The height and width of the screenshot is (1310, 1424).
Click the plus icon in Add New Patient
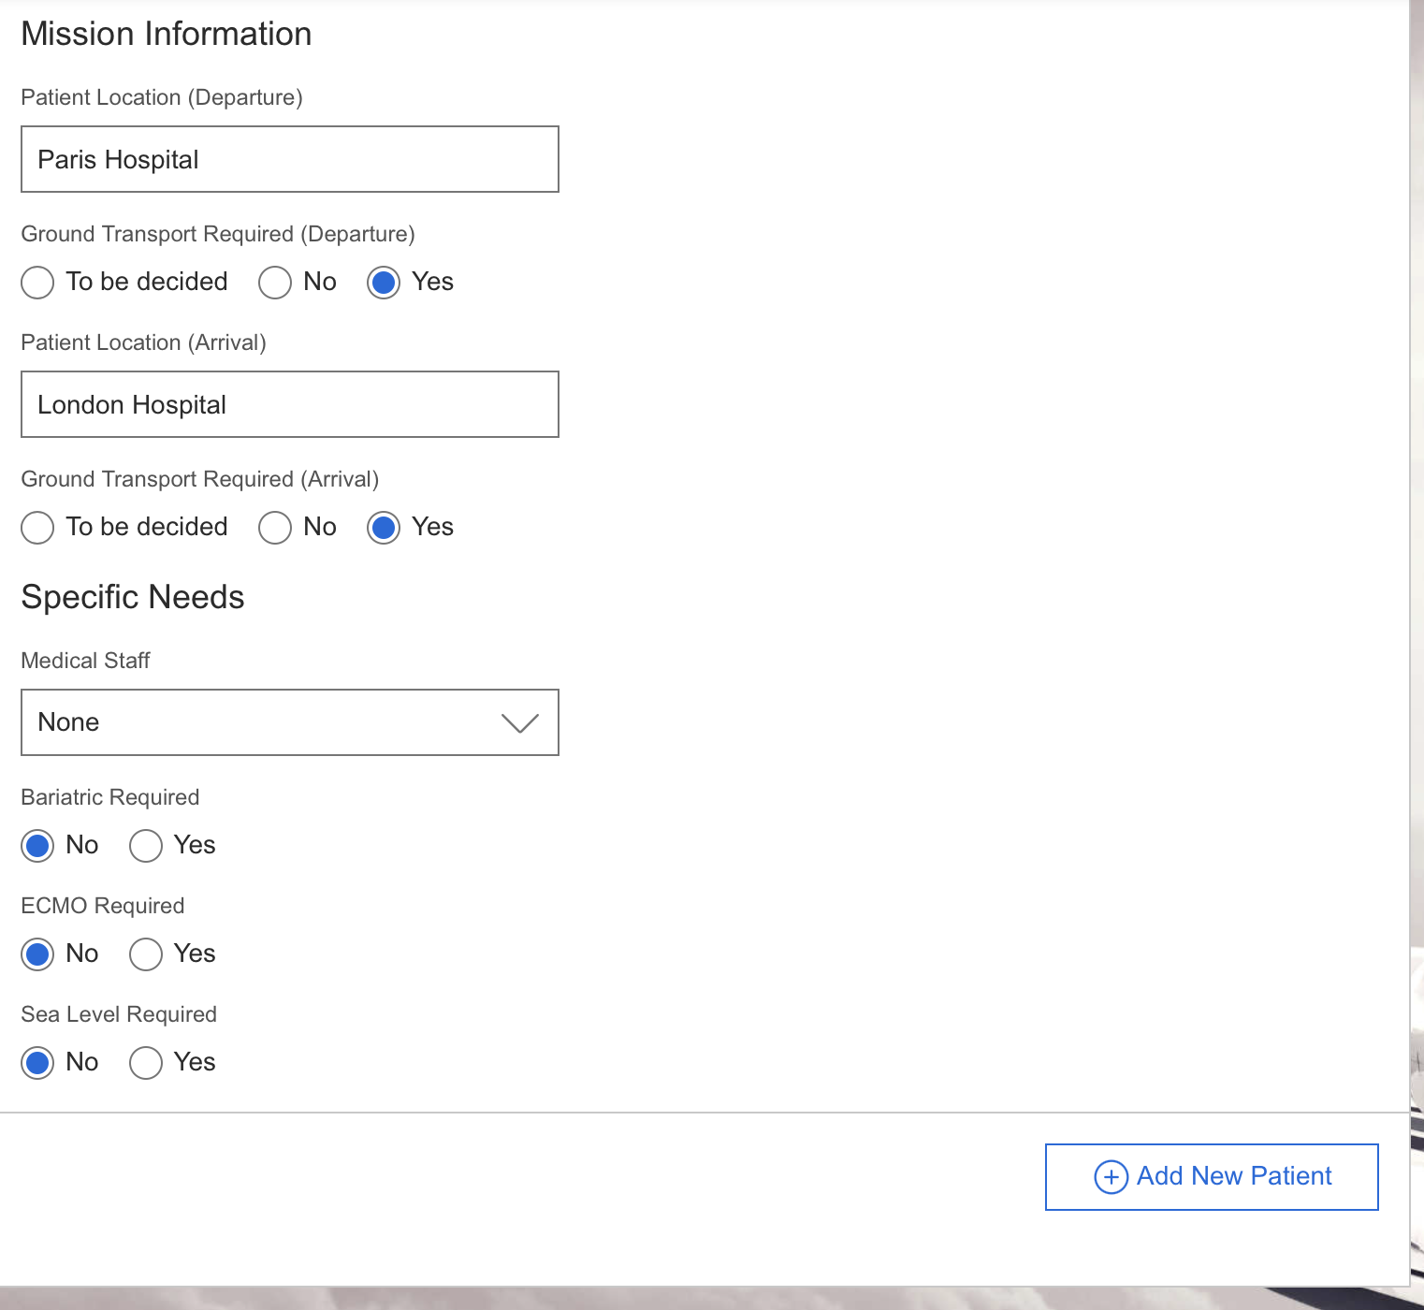1111,1176
